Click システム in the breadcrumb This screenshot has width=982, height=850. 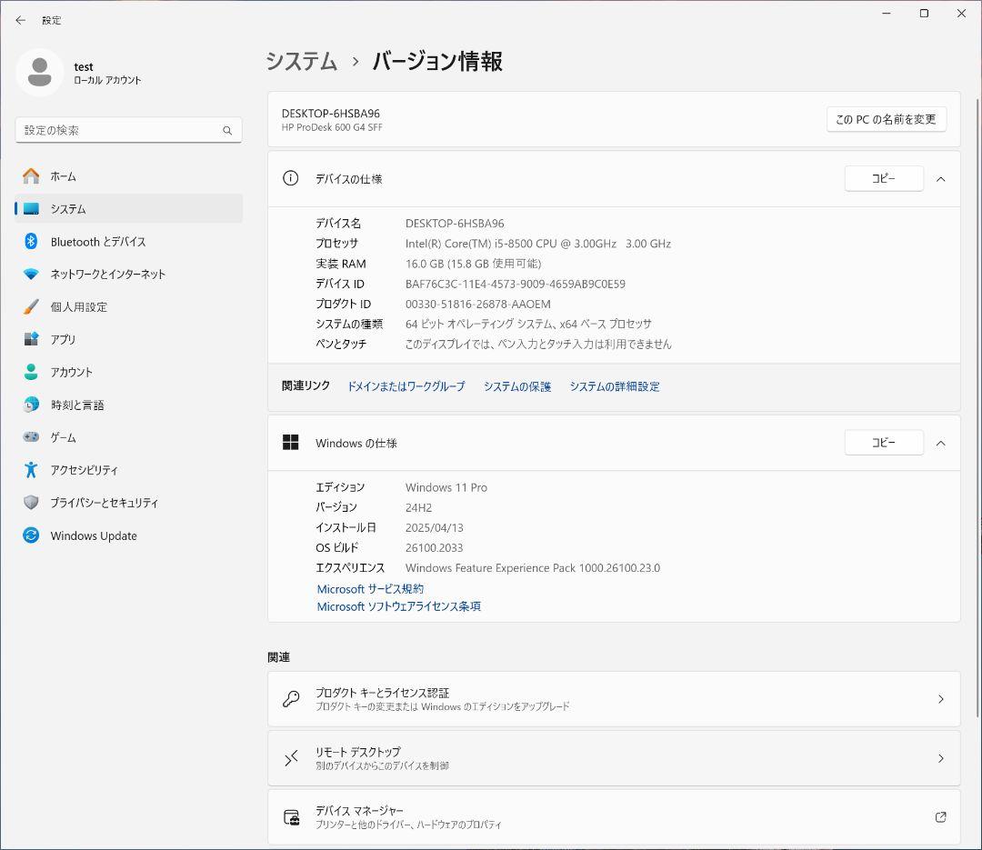(300, 61)
